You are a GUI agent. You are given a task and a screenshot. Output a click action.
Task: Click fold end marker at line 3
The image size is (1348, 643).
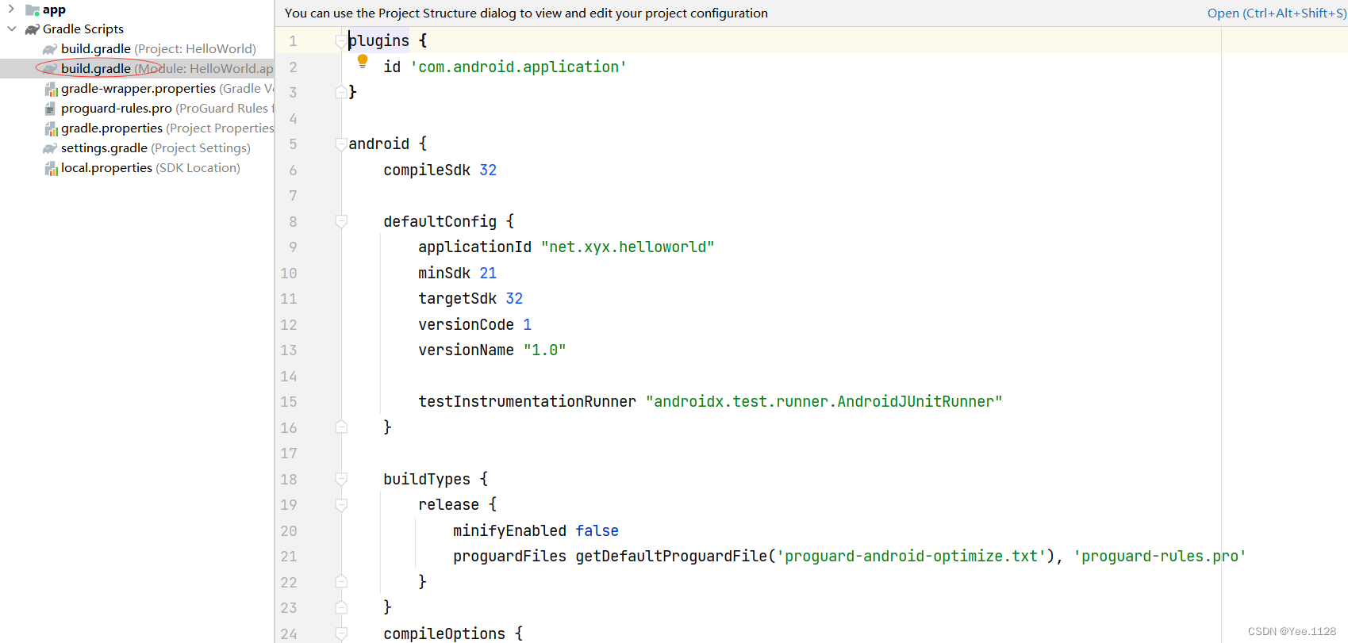click(341, 92)
